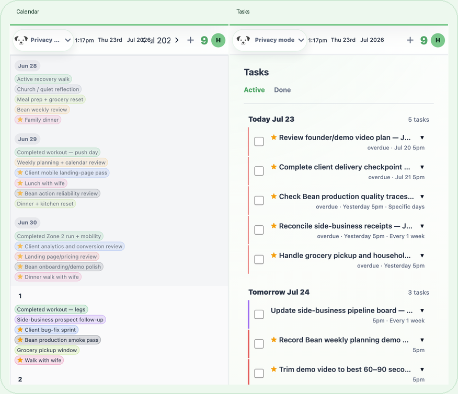This screenshot has height=394, width=458.
Task: Open the Client analytics and conversion review event
Action: [70, 246]
